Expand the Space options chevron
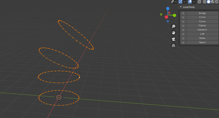Image resolution: width=219 pixels, height=118 pixels. pyautogui.click(x=183, y=43)
